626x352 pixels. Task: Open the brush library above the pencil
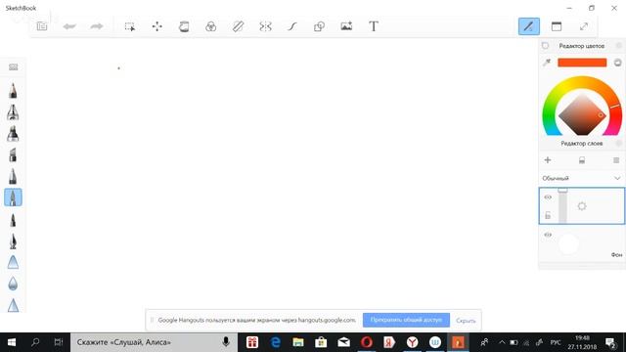click(13, 67)
